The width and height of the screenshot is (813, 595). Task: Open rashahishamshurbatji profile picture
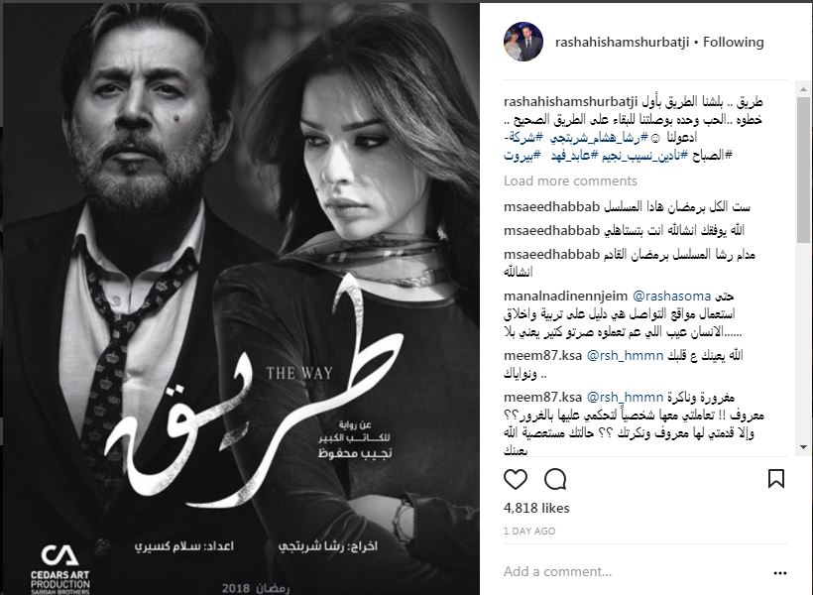pyautogui.click(x=523, y=42)
